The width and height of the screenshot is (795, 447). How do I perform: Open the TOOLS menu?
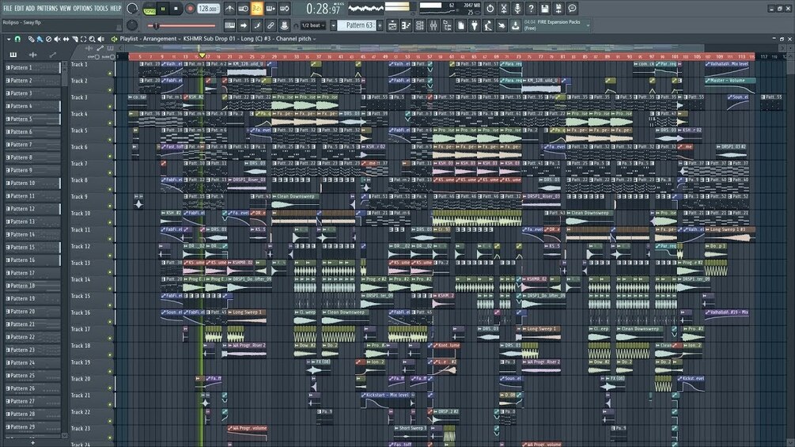(101, 9)
